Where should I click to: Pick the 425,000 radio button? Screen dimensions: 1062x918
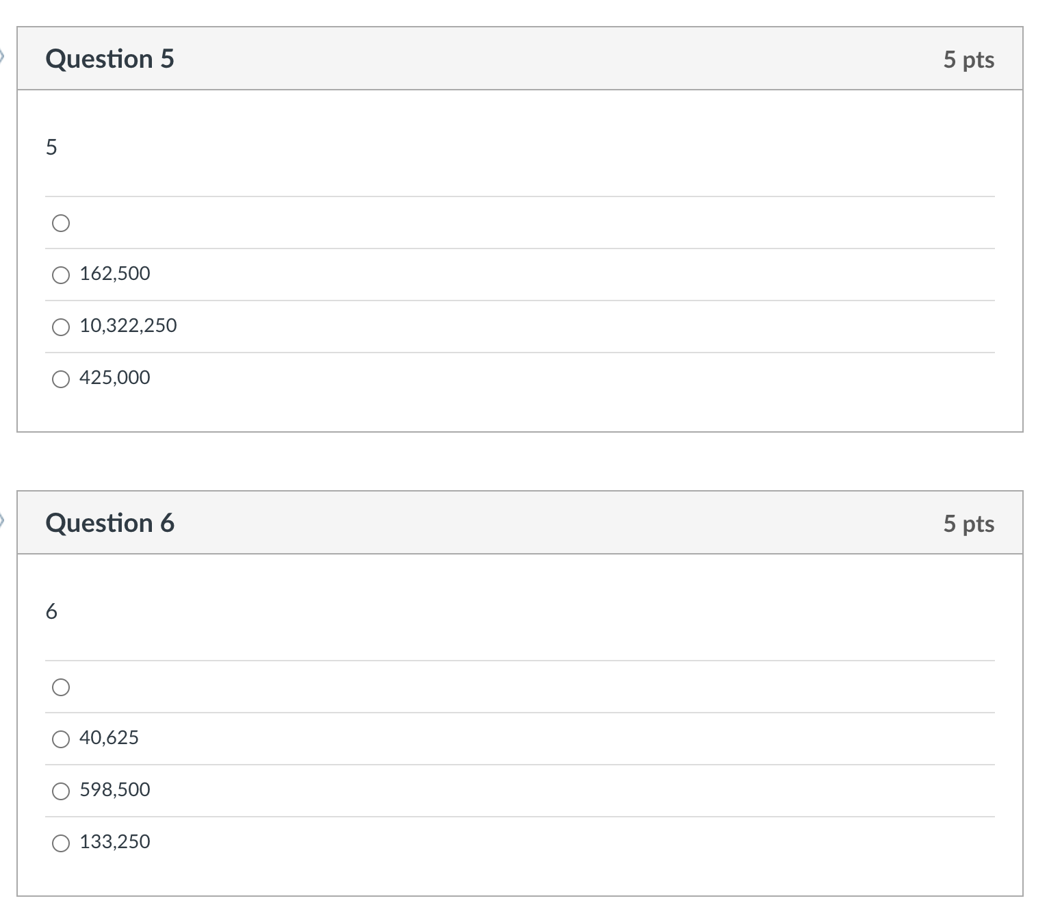(x=61, y=379)
